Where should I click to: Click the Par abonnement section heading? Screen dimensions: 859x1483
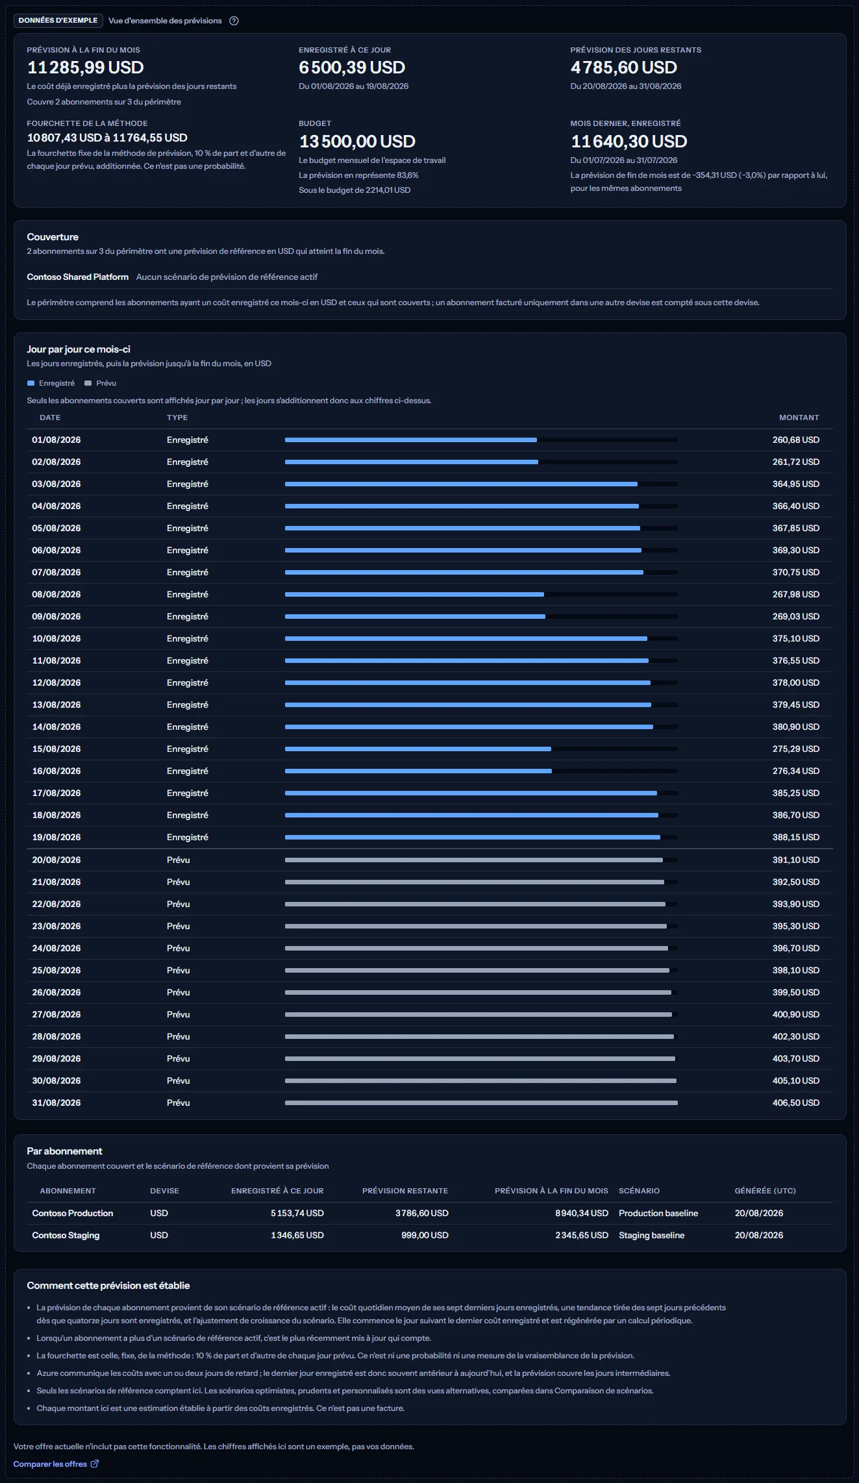click(x=64, y=1151)
